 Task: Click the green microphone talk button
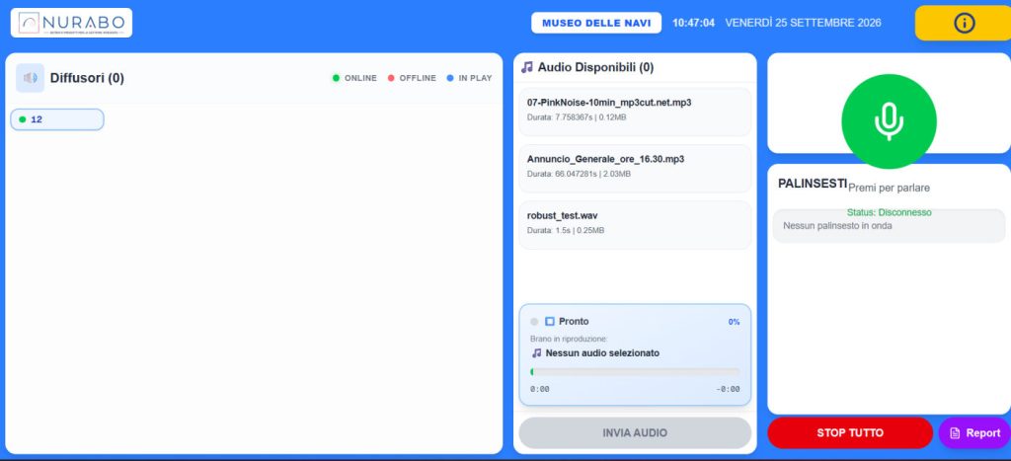click(x=889, y=121)
